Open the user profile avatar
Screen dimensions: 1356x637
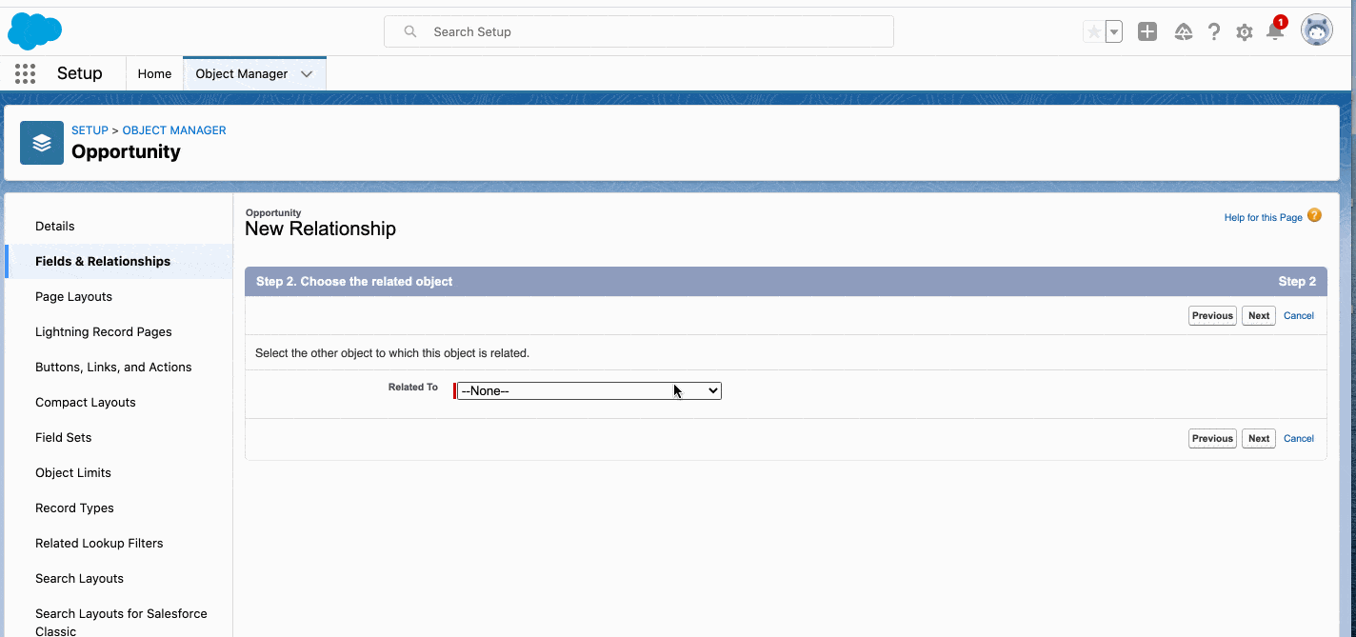(x=1317, y=30)
